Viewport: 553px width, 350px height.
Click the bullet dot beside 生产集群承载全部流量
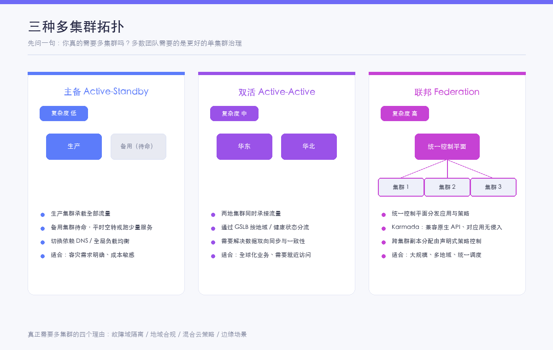[42, 215]
